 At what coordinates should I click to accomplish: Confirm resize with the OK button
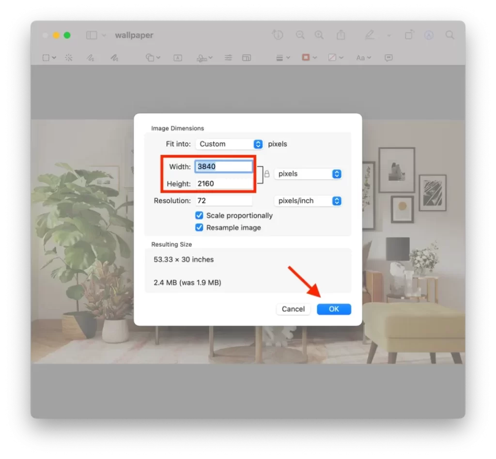[x=334, y=309]
